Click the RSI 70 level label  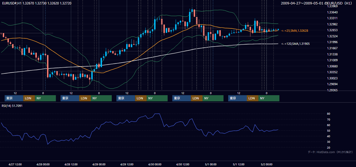point(329,119)
